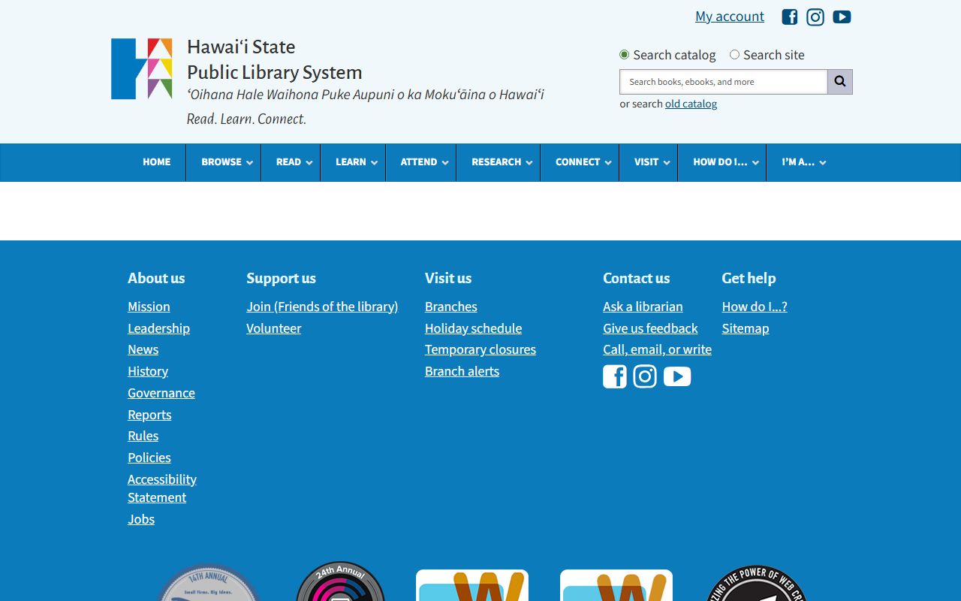961x601 pixels.
Task: Open the Volunteer link
Action: click(273, 328)
